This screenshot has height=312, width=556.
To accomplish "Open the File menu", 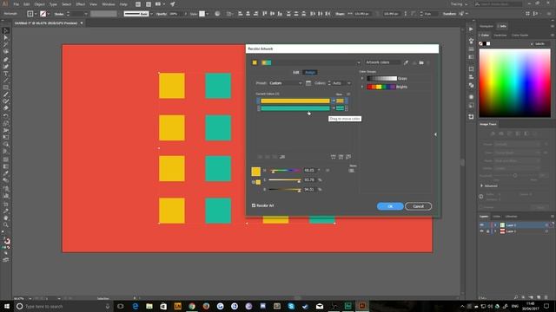I will coord(16,4).
